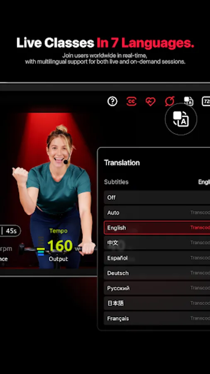Screen dimensions: 210x374
Task: Click the colored resistance level bars
Action: pyautogui.click(x=41, y=246)
